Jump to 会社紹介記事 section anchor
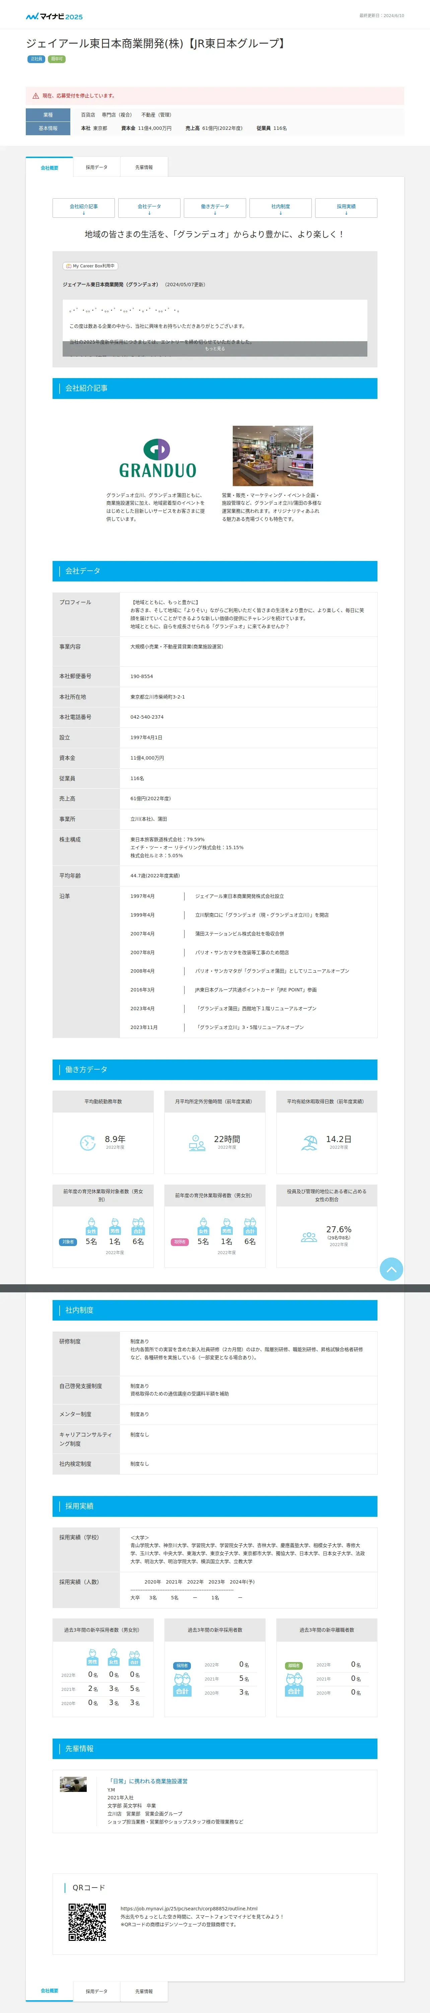 tap(83, 208)
